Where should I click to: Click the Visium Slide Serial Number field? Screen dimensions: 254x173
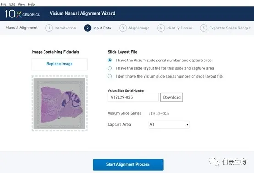133,97
